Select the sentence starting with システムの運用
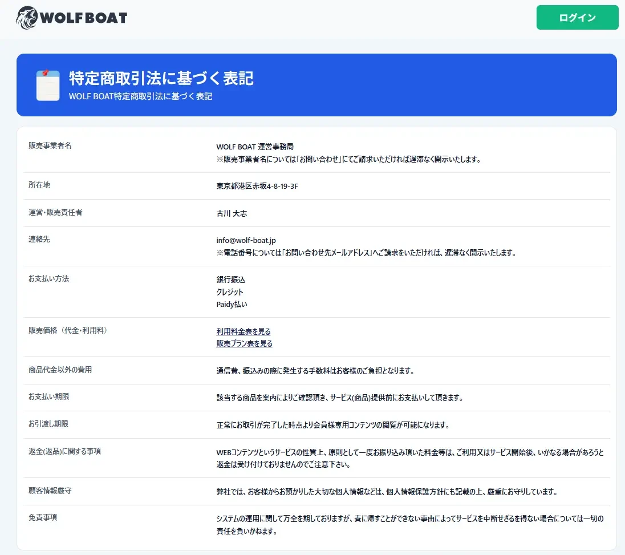This screenshot has width=625, height=555. coord(410,525)
